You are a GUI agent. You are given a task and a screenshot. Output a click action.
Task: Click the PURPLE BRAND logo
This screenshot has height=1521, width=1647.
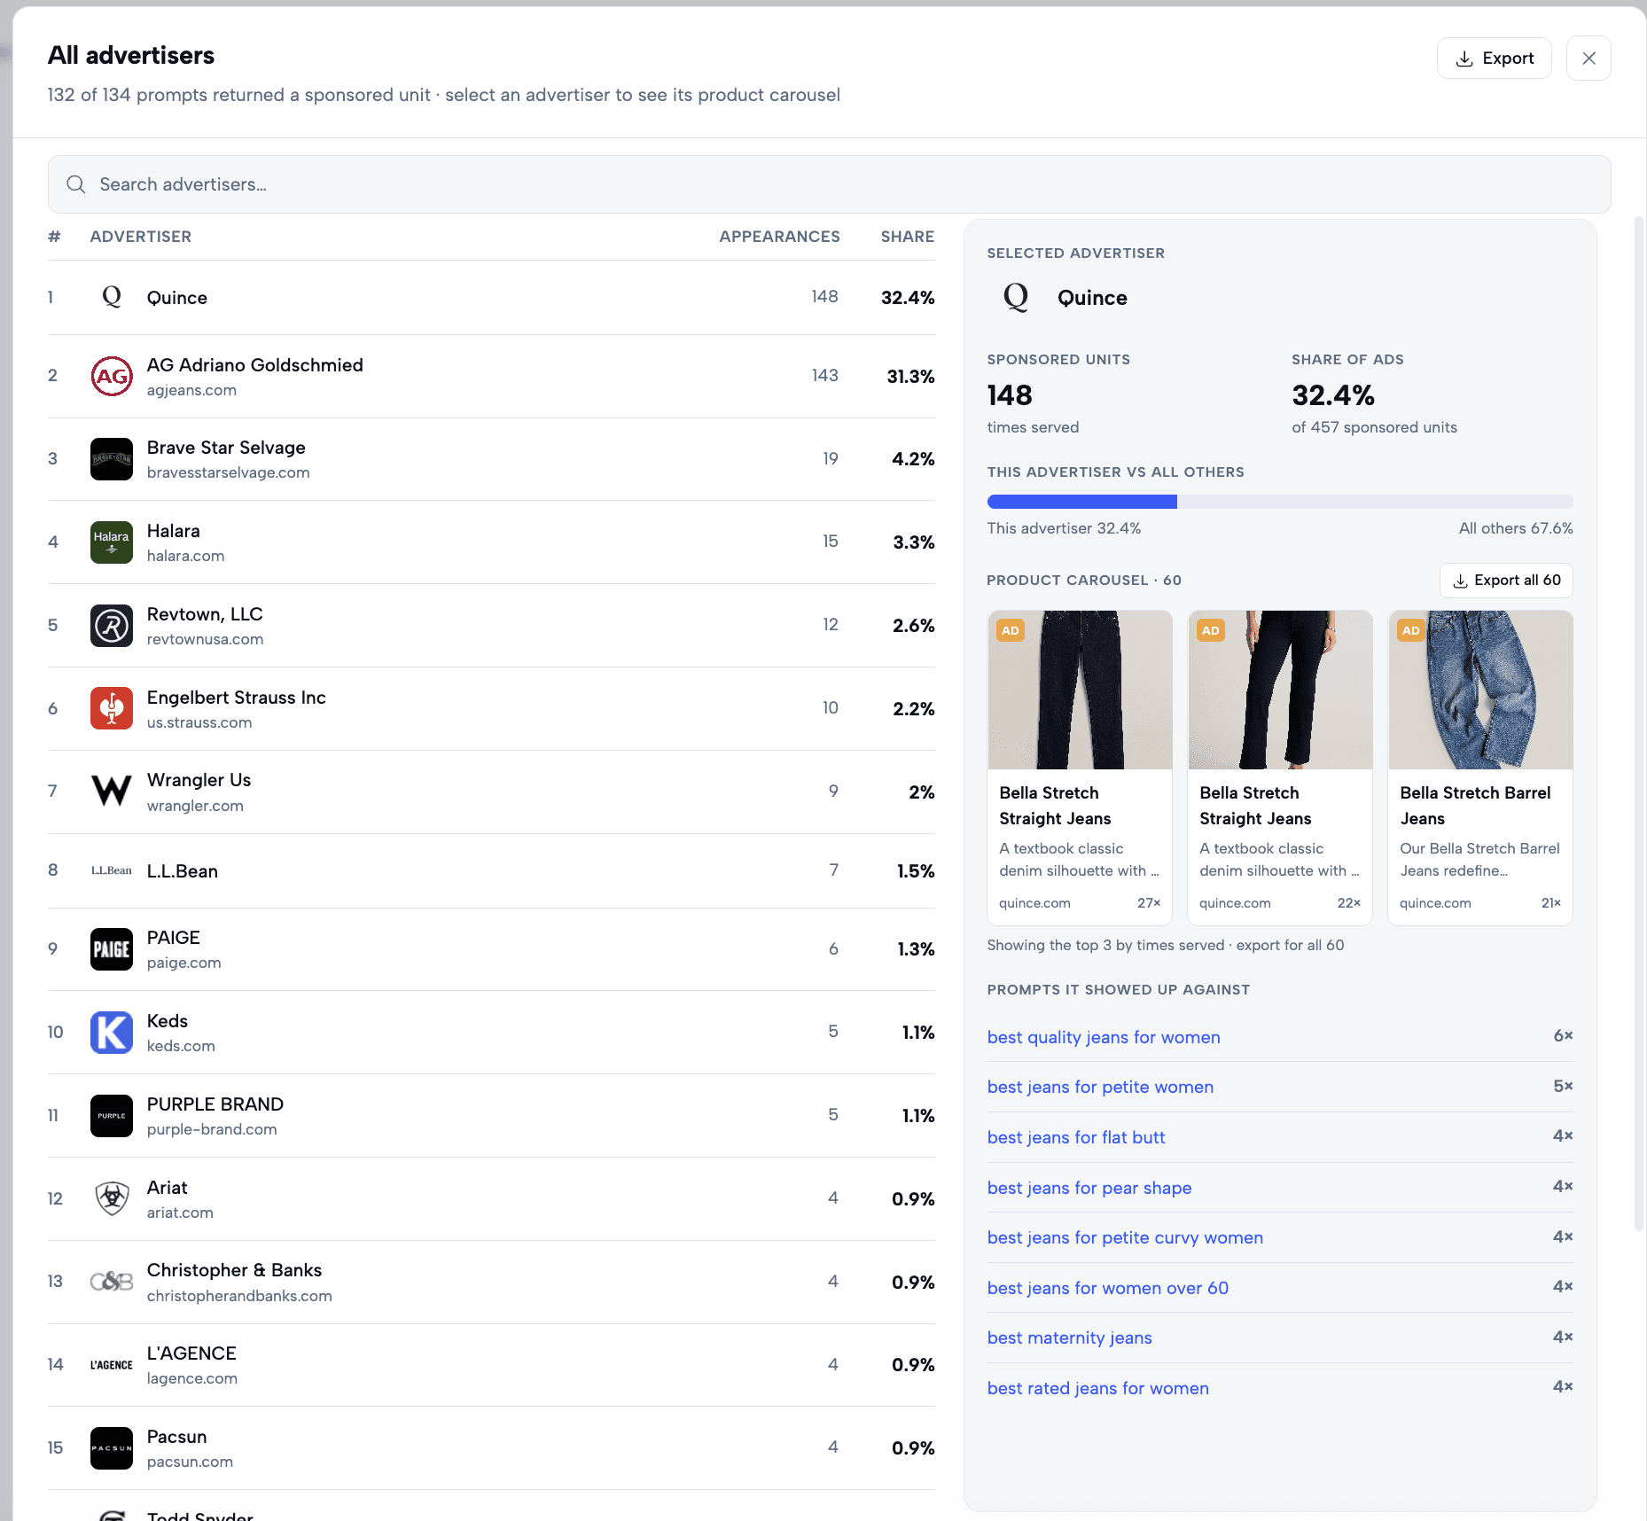(112, 1116)
